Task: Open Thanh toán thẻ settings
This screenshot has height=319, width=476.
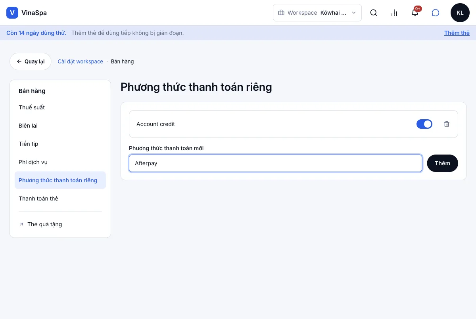Action: coord(60,199)
